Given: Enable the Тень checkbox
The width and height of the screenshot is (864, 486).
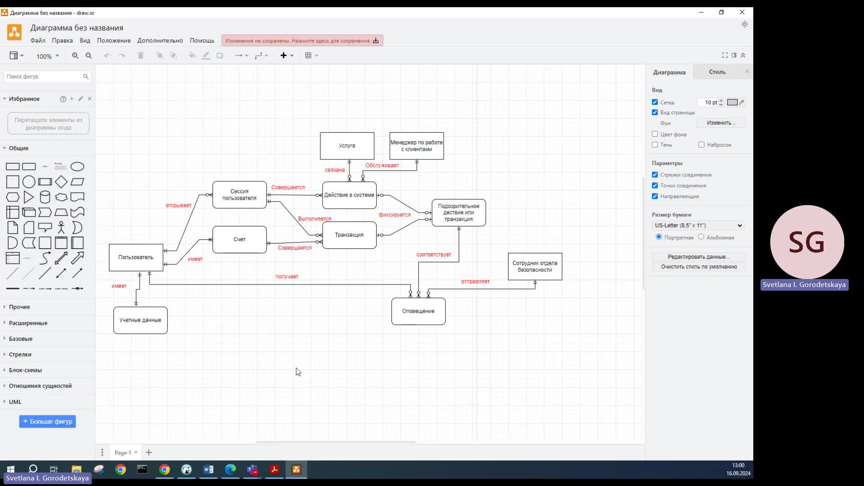Looking at the screenshot, I should (655, 145).
